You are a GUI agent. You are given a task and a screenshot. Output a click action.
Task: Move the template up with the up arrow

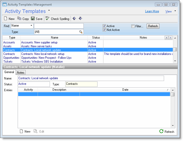point(74,18)
